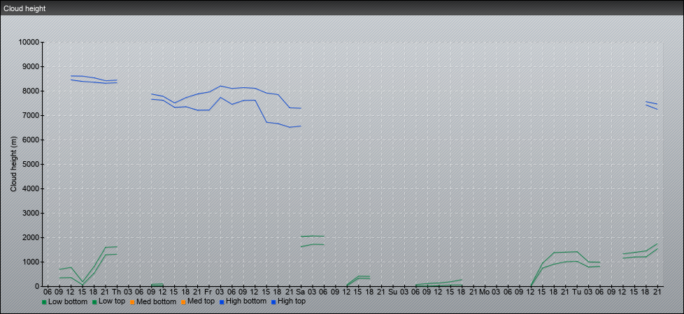
Task: Click the vertical Cloud height (m) axis title
Action: 13,165
